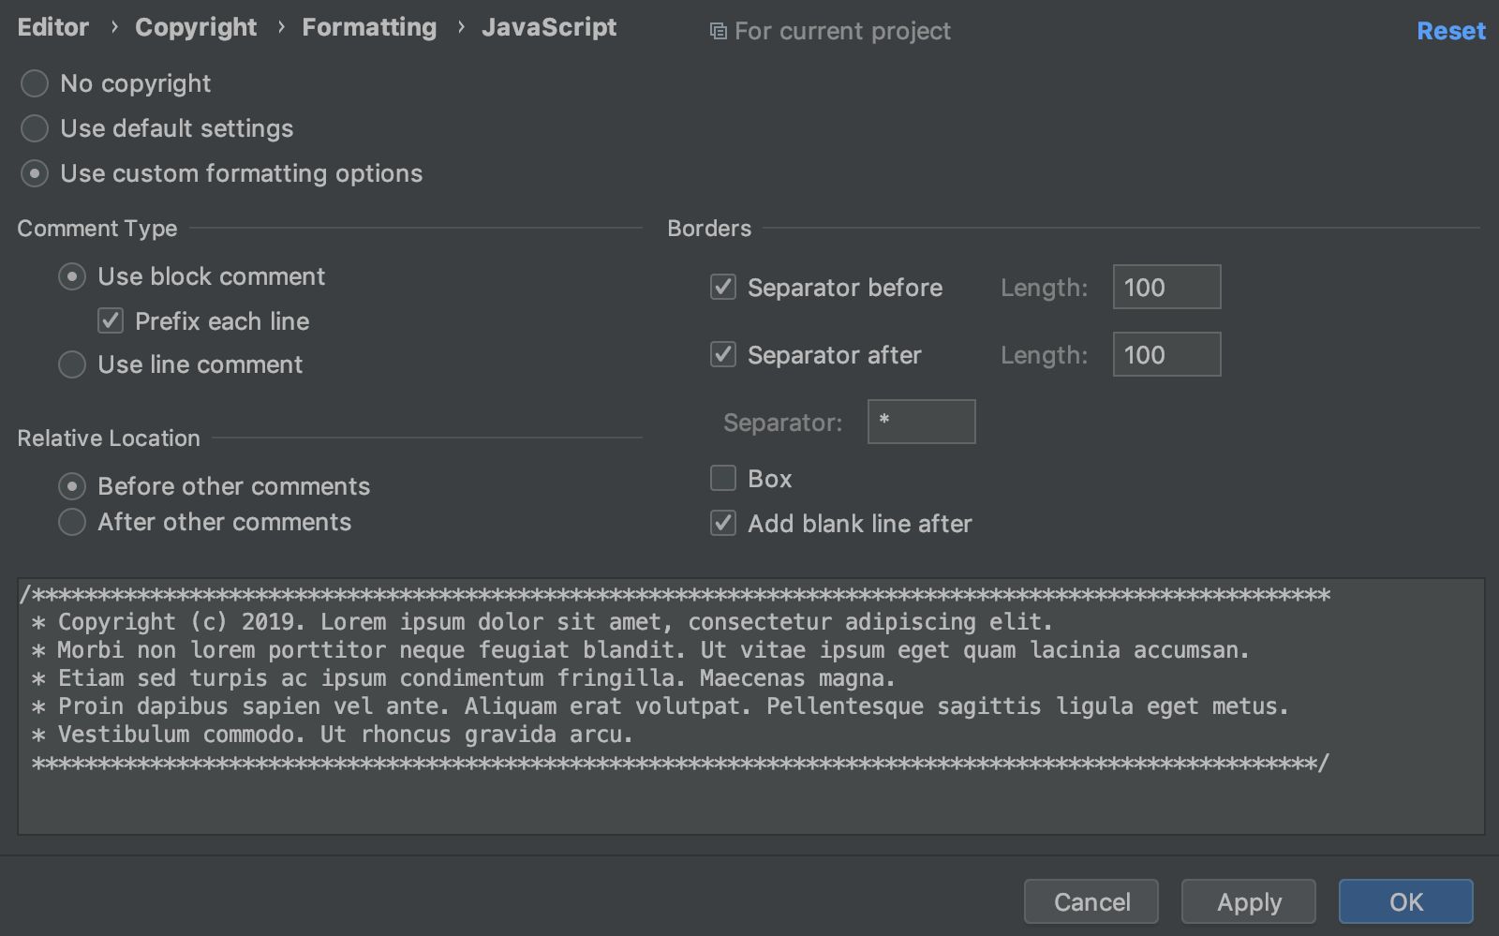Viewport: 1499px width, 936px height.
Task: Click the Separator before Length field
Action: pyautogui.click(x=1166, y=287)
